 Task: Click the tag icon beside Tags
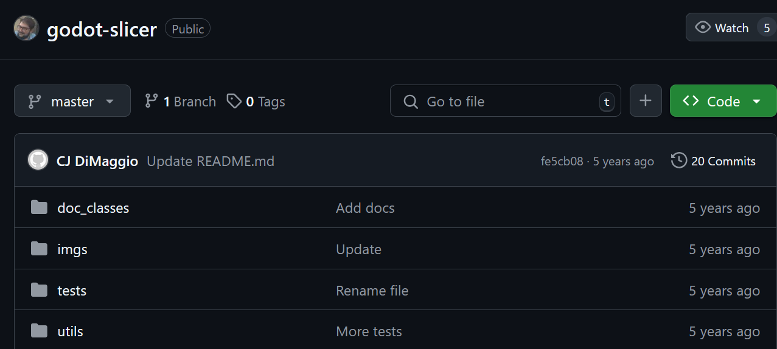tap(234, 101)
